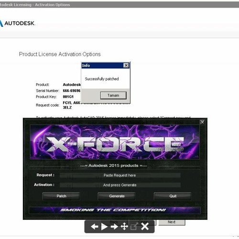Click the Successfully patched message text
The image size is (239, 239).
[102, 79]
